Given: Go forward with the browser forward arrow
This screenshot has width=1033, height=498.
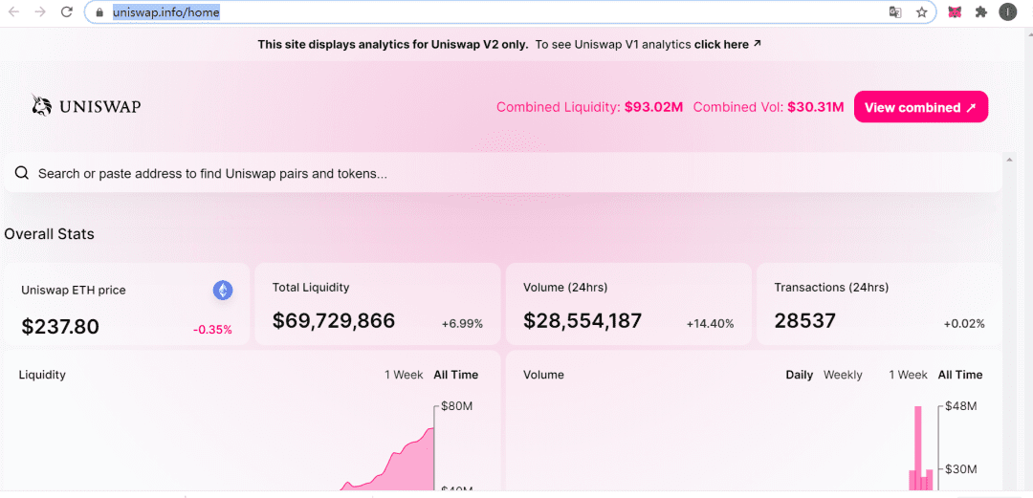Looking at the screenshot, I should (39, 11).
